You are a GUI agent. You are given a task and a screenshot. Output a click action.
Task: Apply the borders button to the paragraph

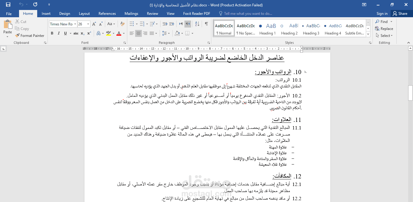click(x=187, y=33)
